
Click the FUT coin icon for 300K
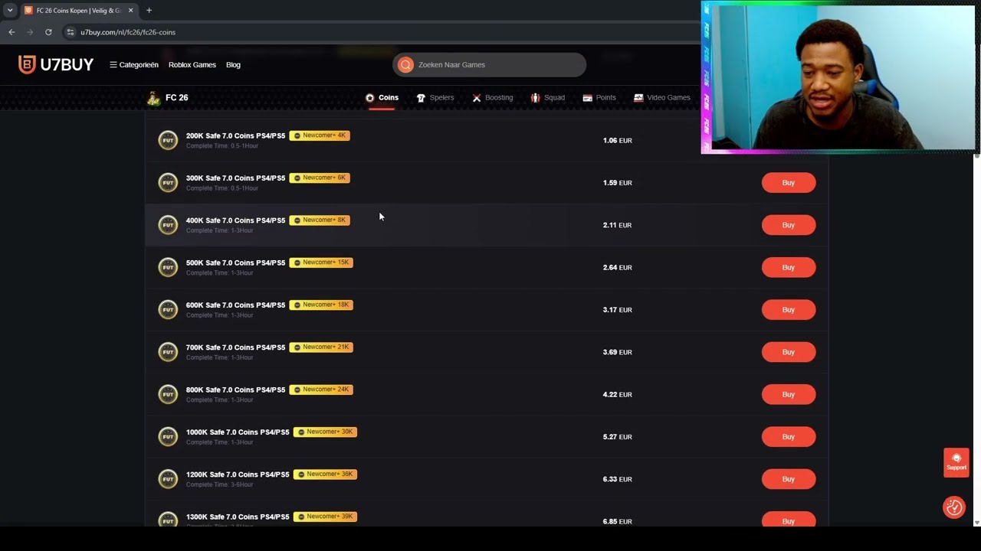(168, 182)
